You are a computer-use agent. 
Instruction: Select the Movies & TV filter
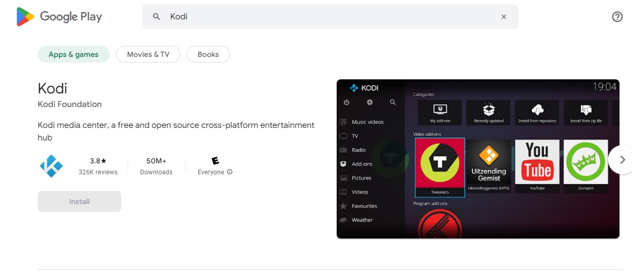point(148,54)
